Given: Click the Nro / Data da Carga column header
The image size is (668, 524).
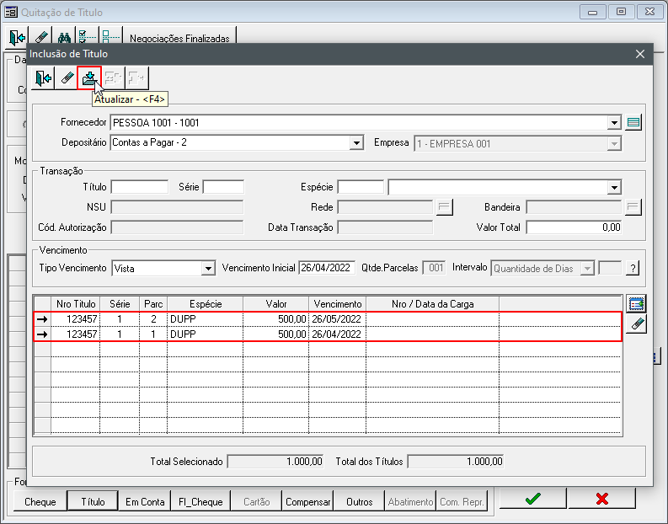Looking at the screenshot, I should click(x=432, y=304).
